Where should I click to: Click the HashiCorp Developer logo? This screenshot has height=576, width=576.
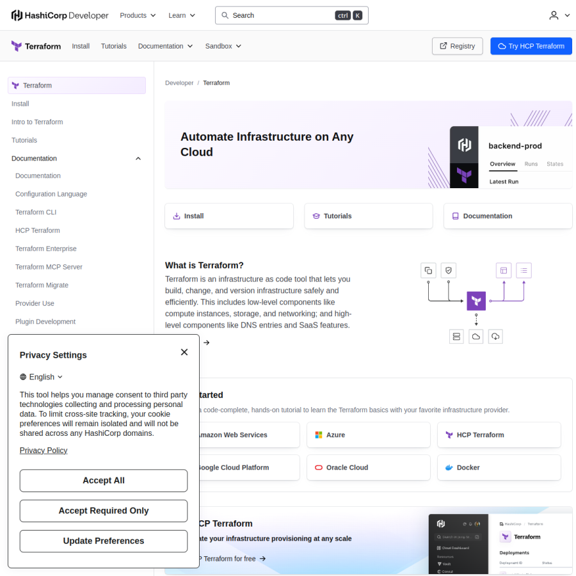coord(60,15)
